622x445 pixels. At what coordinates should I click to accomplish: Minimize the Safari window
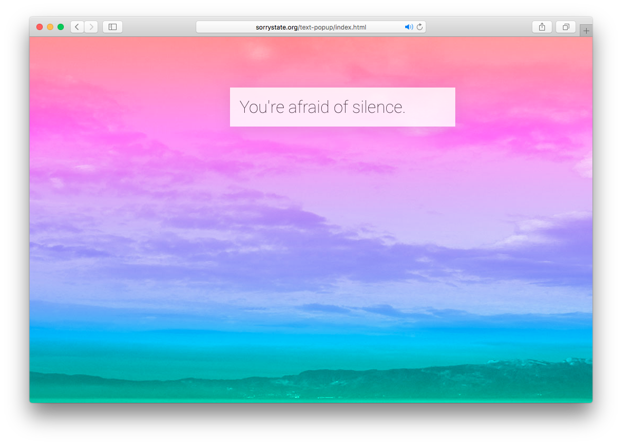coord(50,27)
